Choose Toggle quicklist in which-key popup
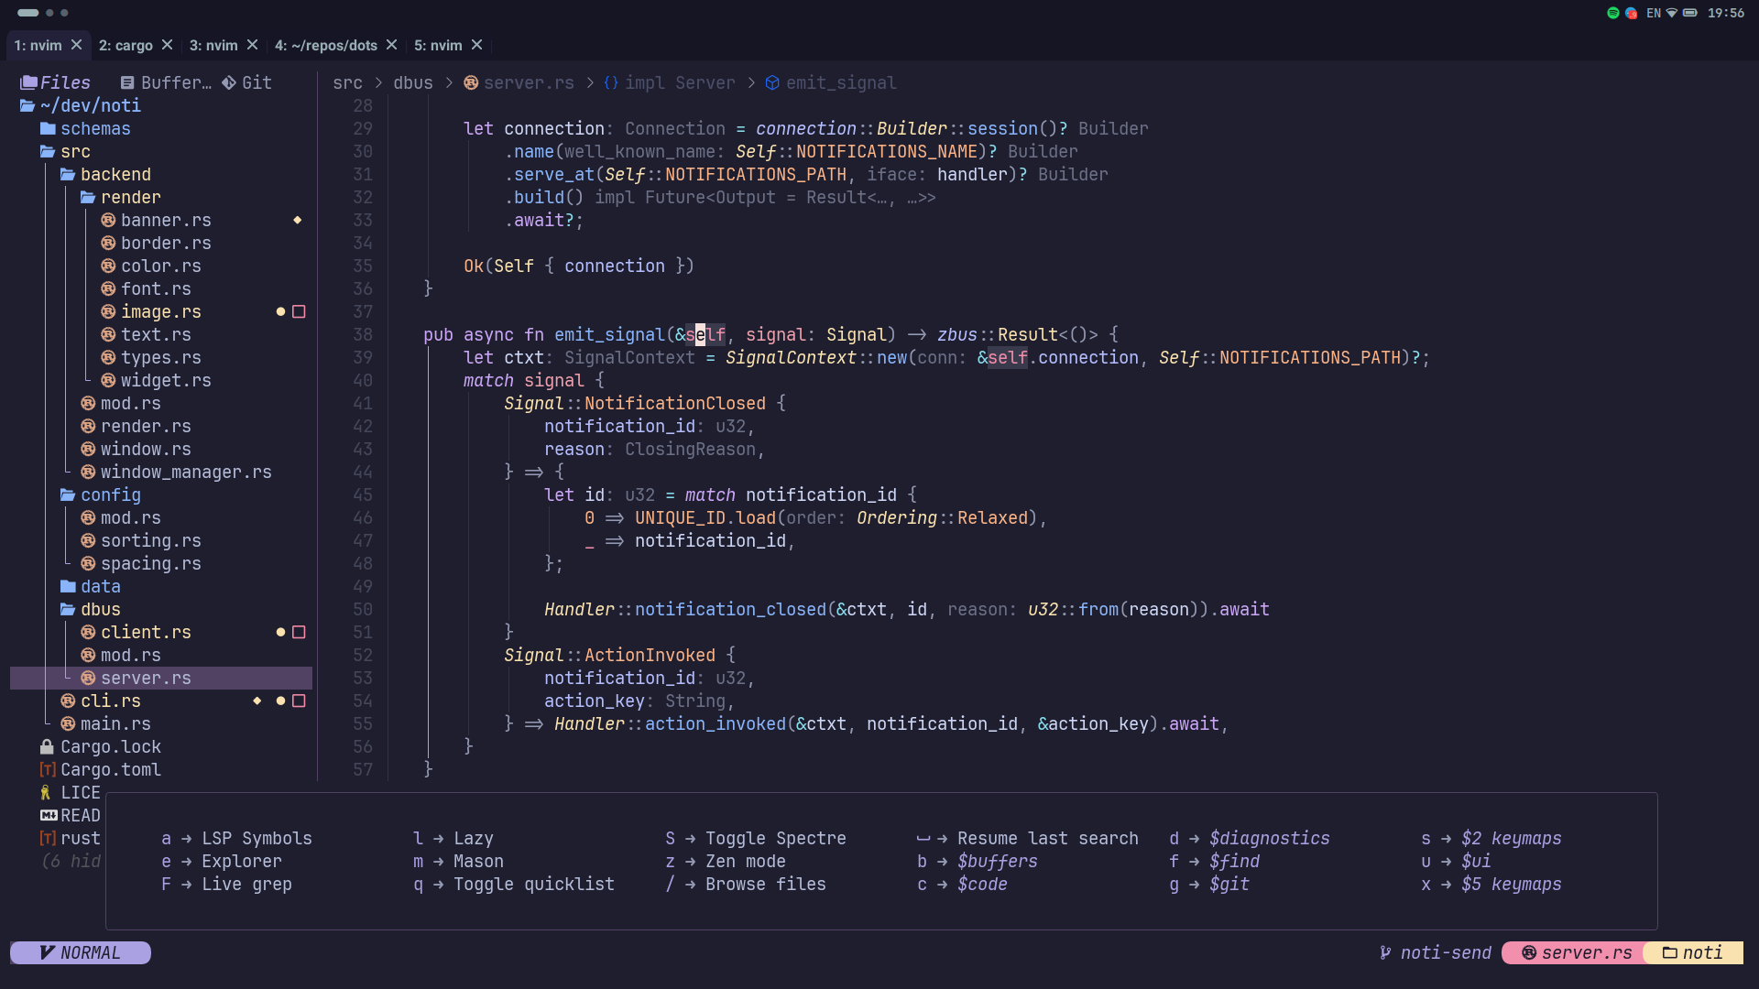 click(x=513, y=884)
